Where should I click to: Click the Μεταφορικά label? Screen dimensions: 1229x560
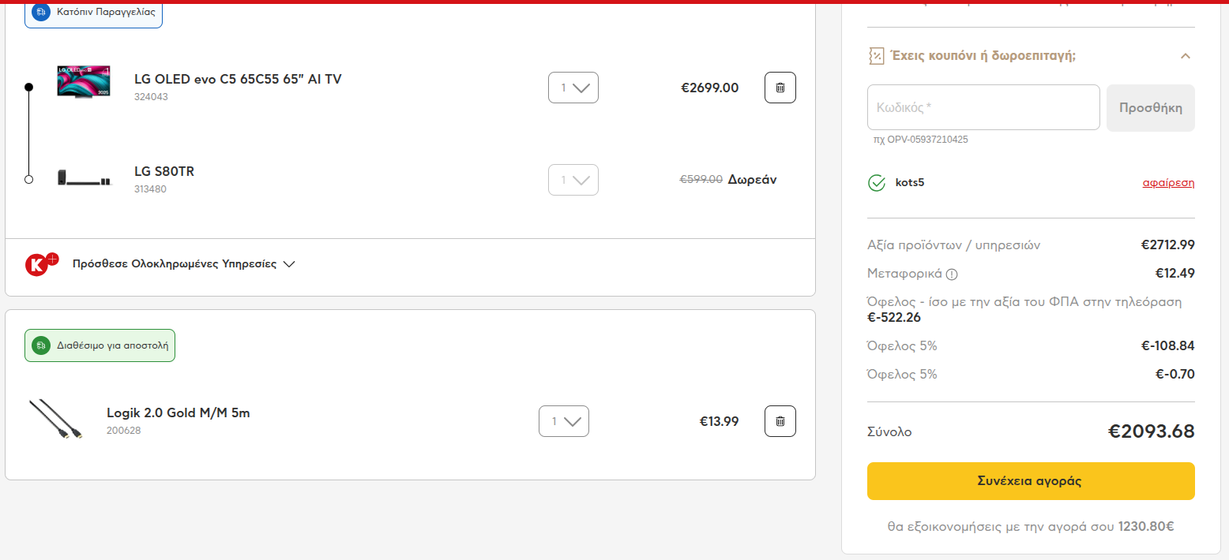[904, 274]
